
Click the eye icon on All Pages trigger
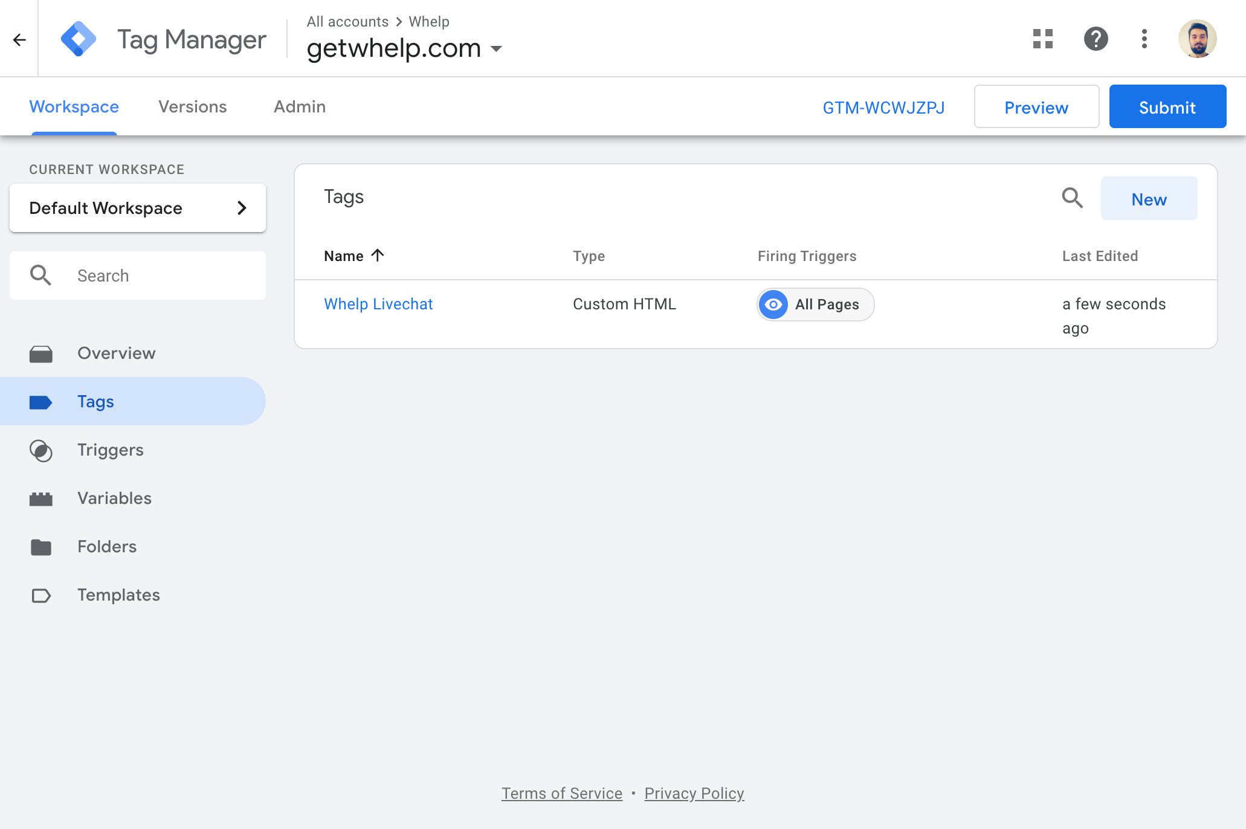pyautogui.click(x=773, y=305)
